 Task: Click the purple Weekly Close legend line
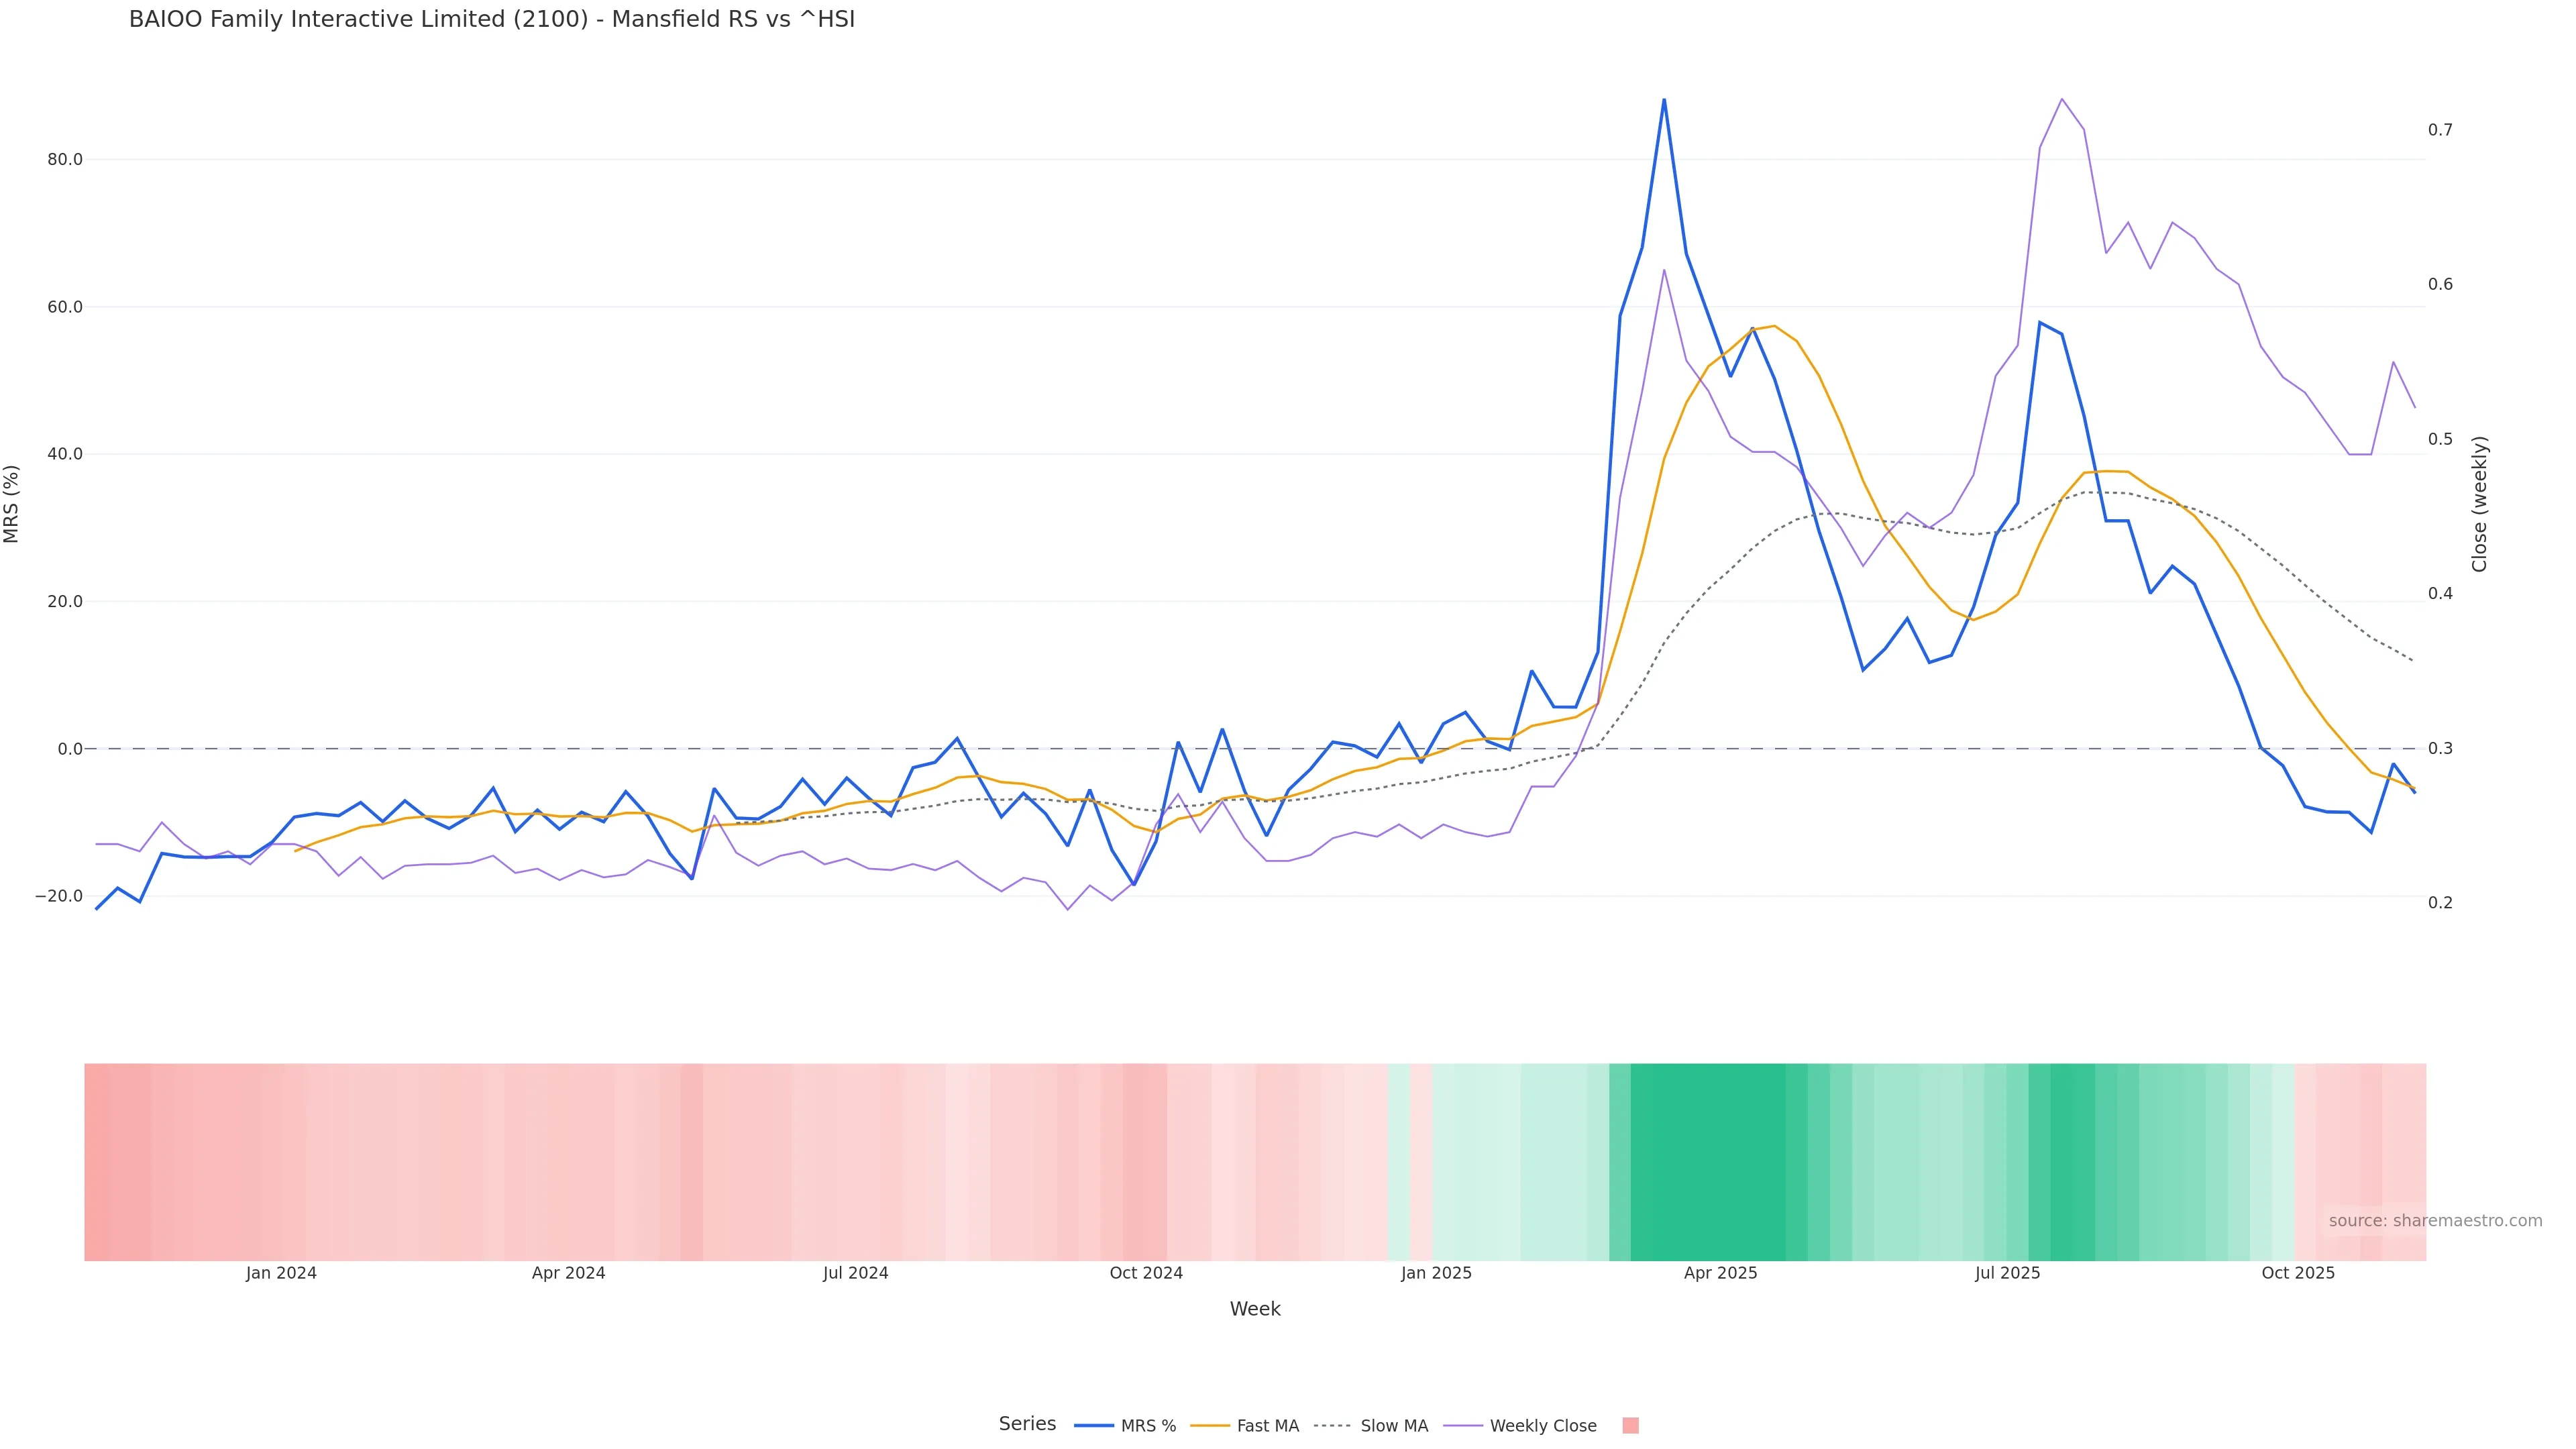point(1463,1426)
